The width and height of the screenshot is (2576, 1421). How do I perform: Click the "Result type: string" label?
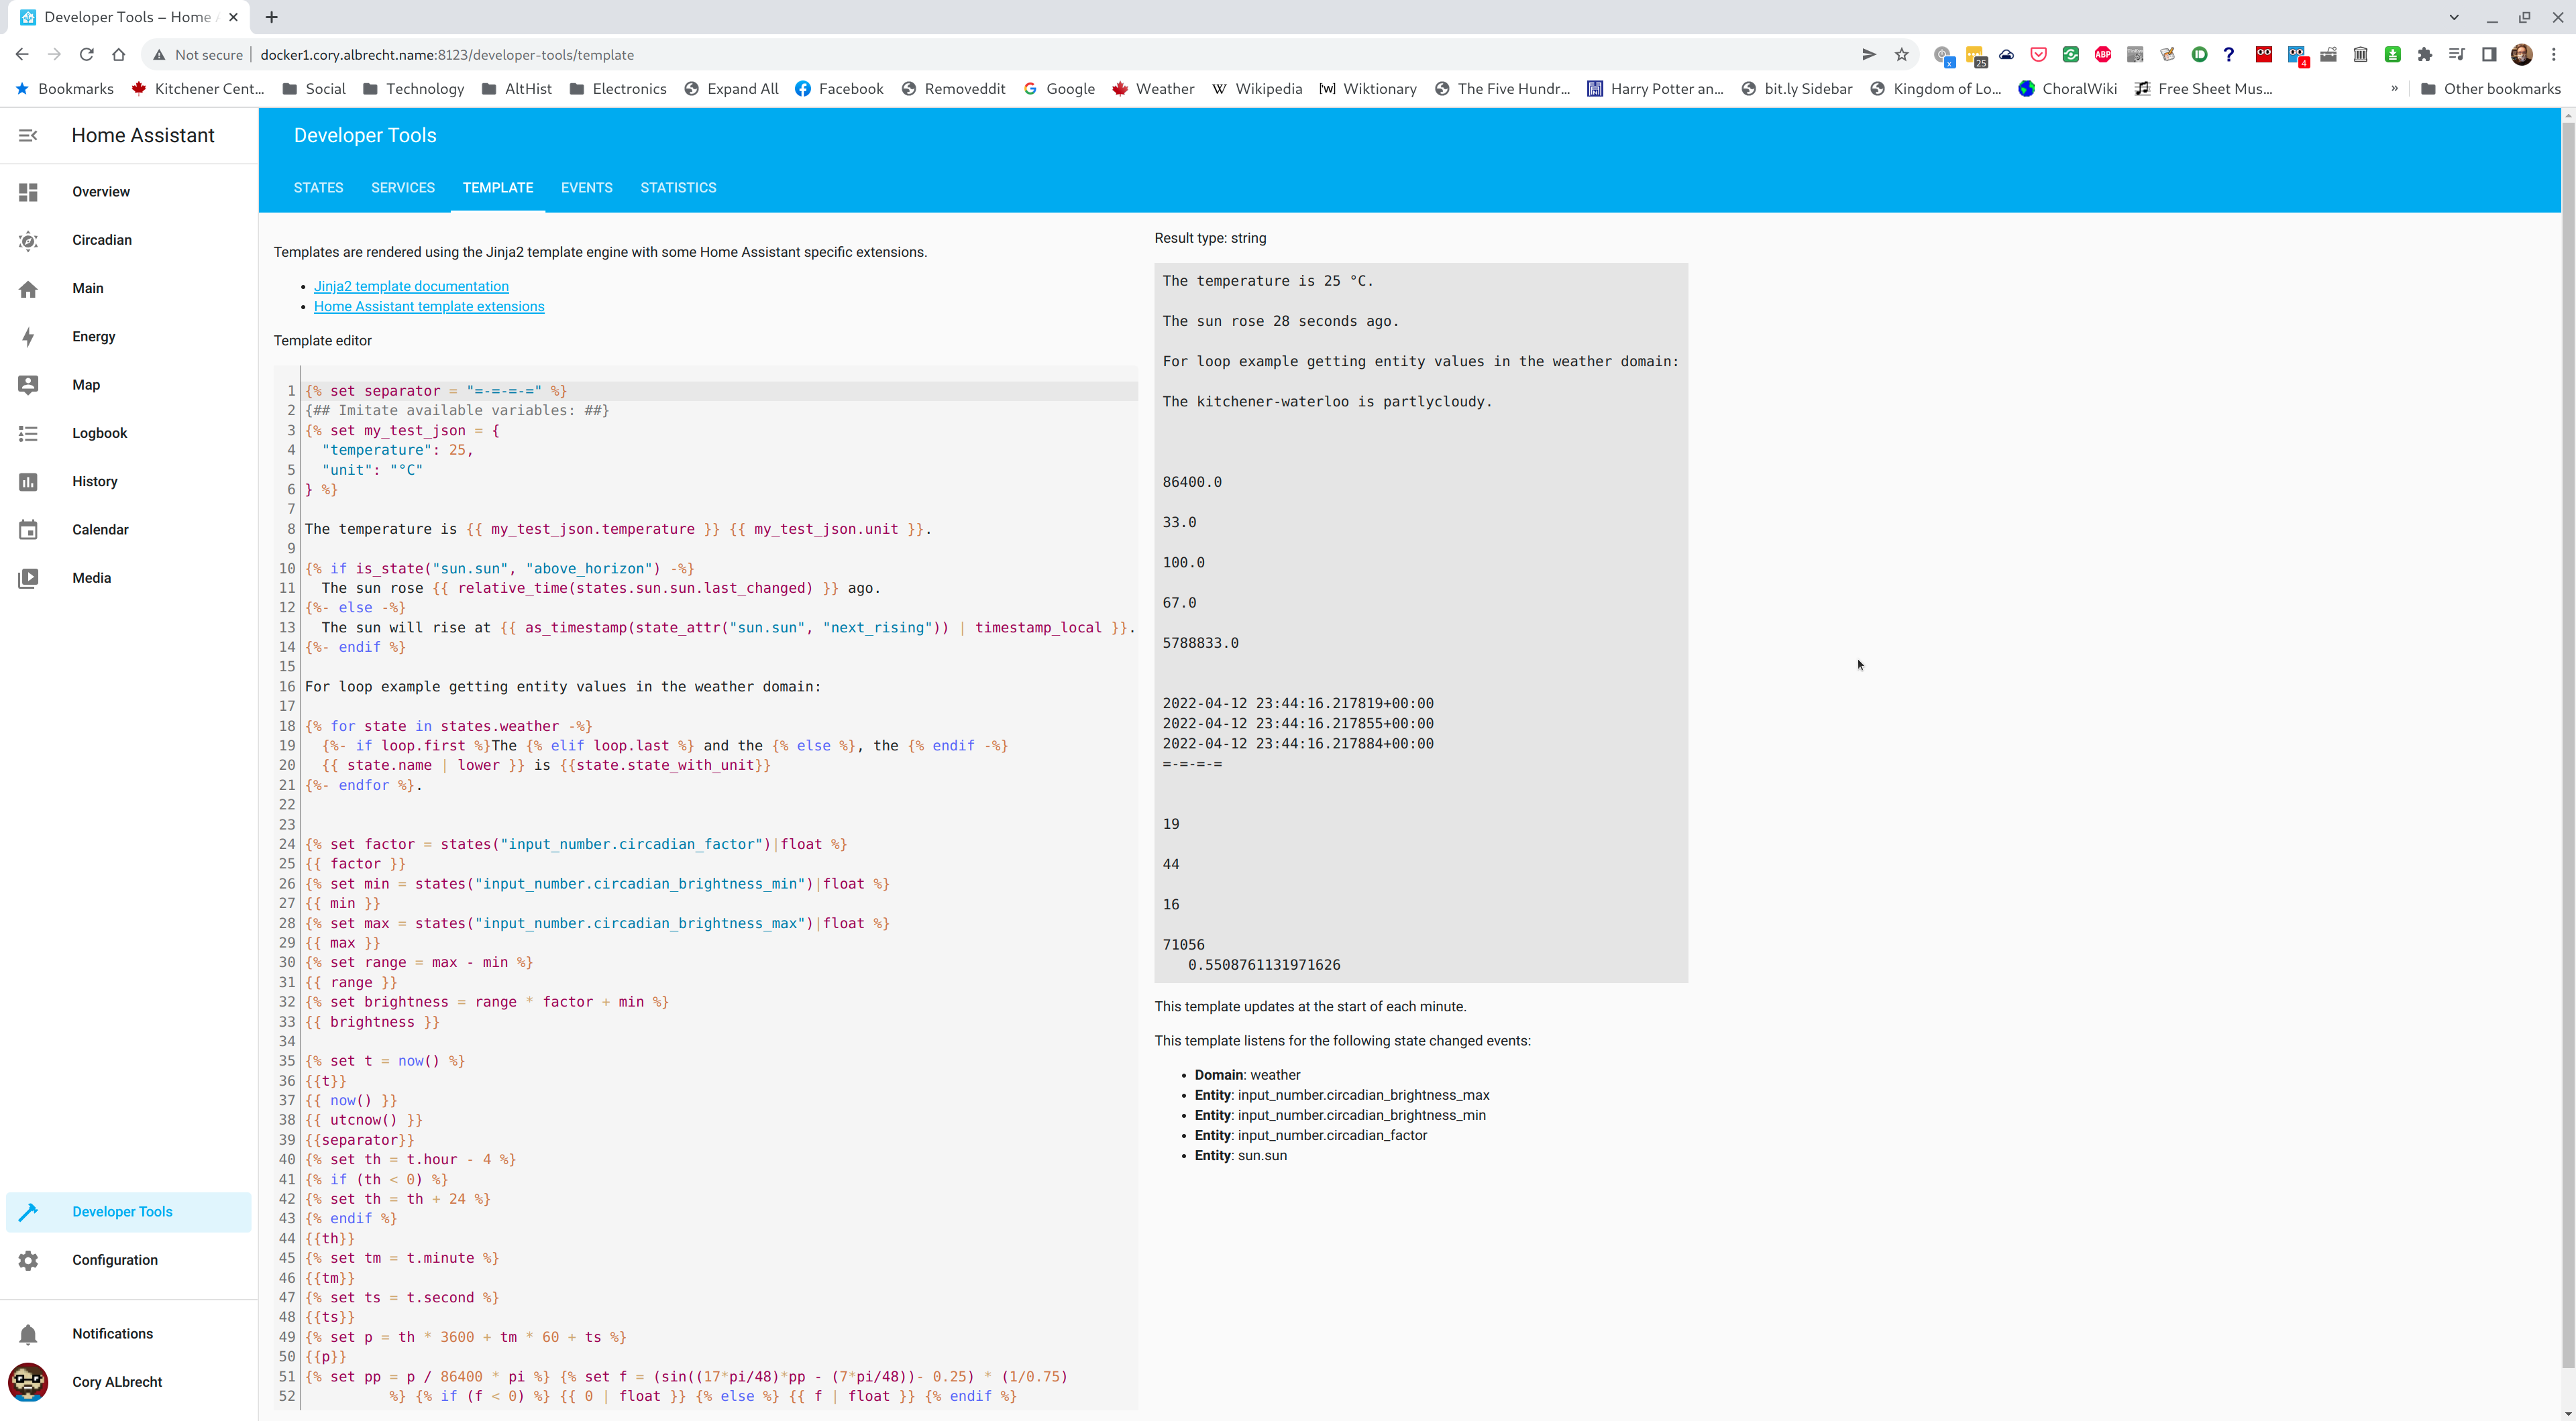click(1210, 238)
